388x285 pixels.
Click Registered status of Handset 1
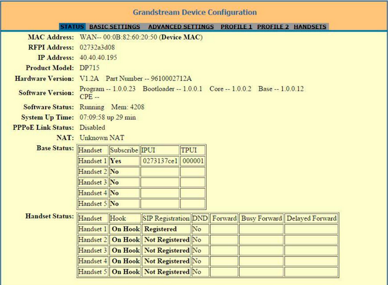click(x=161, y=229)
